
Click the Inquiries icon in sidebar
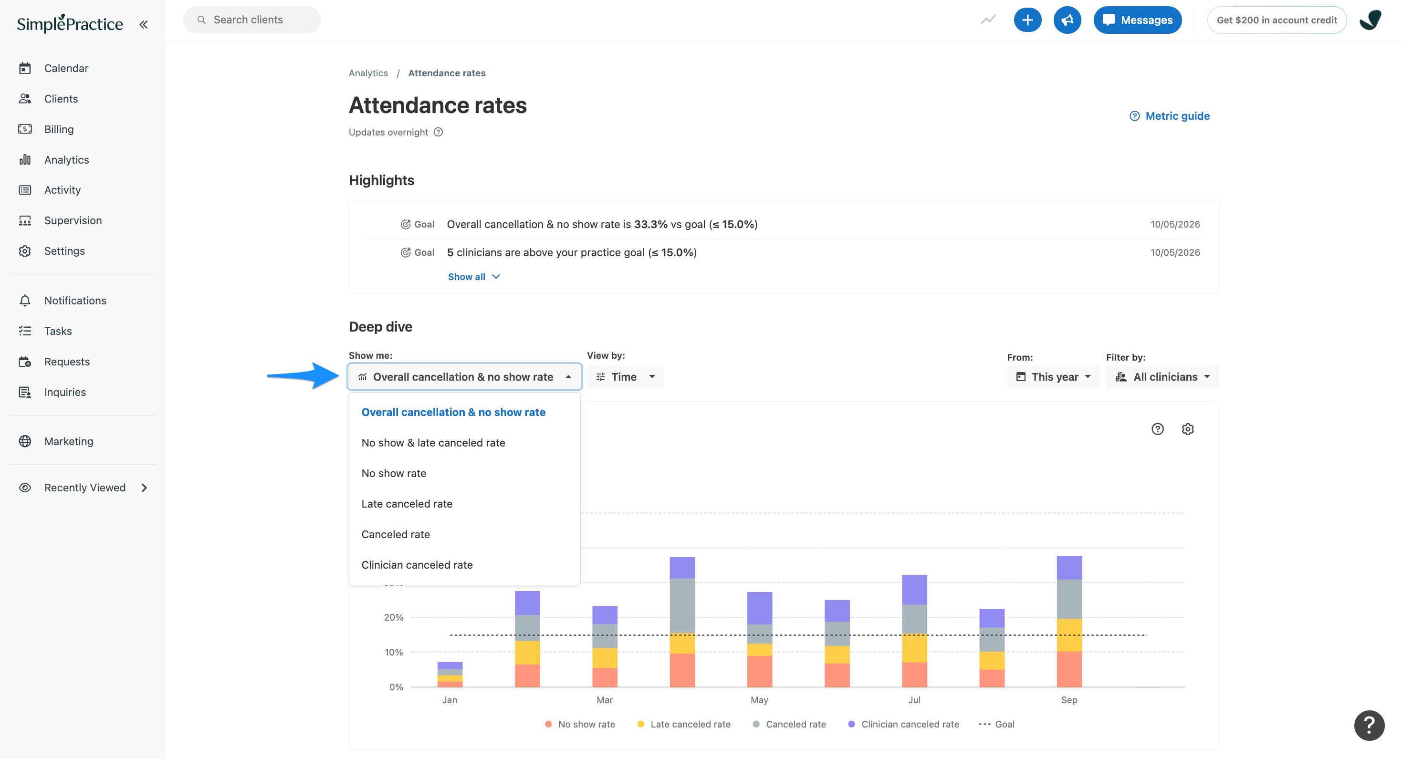25,392
